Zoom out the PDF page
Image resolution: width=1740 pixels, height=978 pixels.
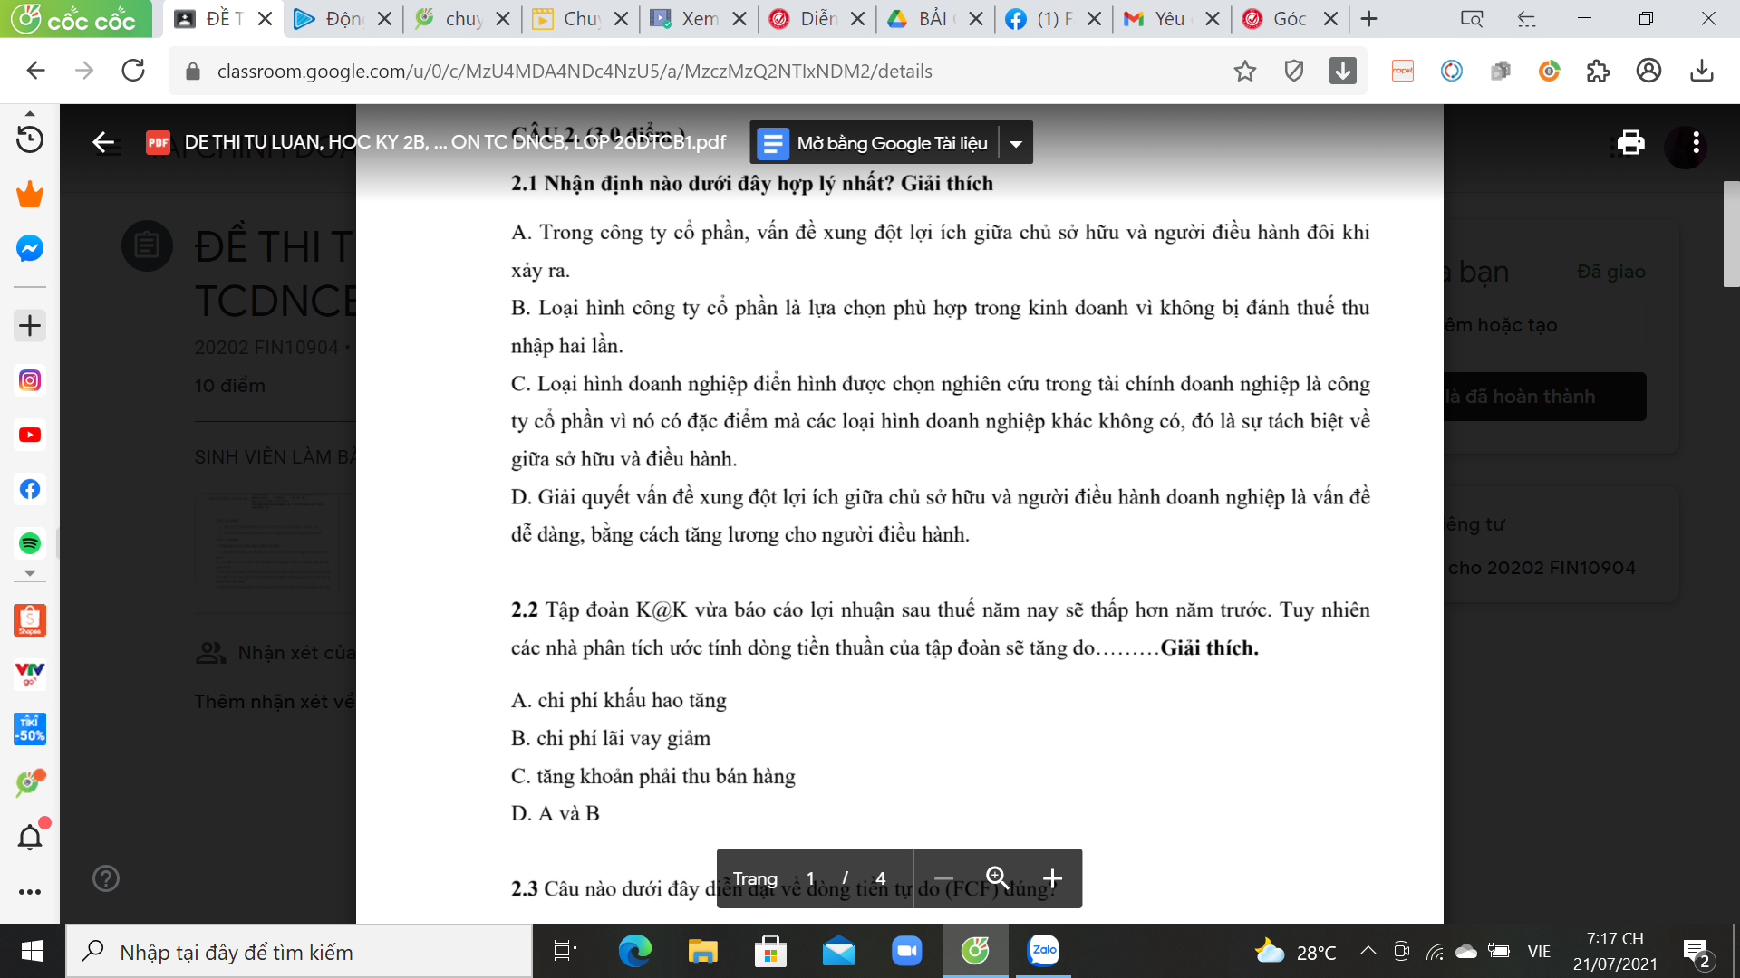point(943,878)
